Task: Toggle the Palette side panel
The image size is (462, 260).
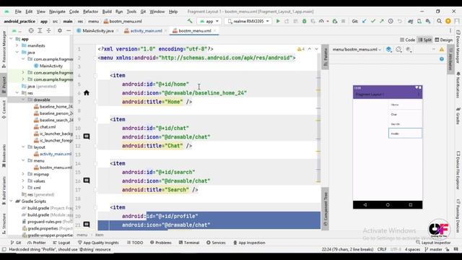Action: pyautogui.click(x=326, y=57)
